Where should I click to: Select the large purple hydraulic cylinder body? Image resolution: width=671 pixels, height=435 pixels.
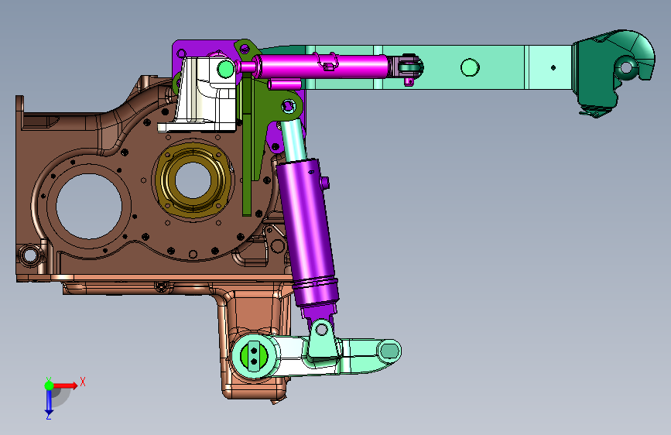coord(306,231)
